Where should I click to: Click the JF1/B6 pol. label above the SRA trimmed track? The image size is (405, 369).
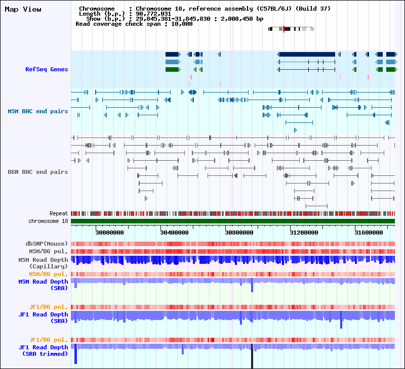point(48,340)
